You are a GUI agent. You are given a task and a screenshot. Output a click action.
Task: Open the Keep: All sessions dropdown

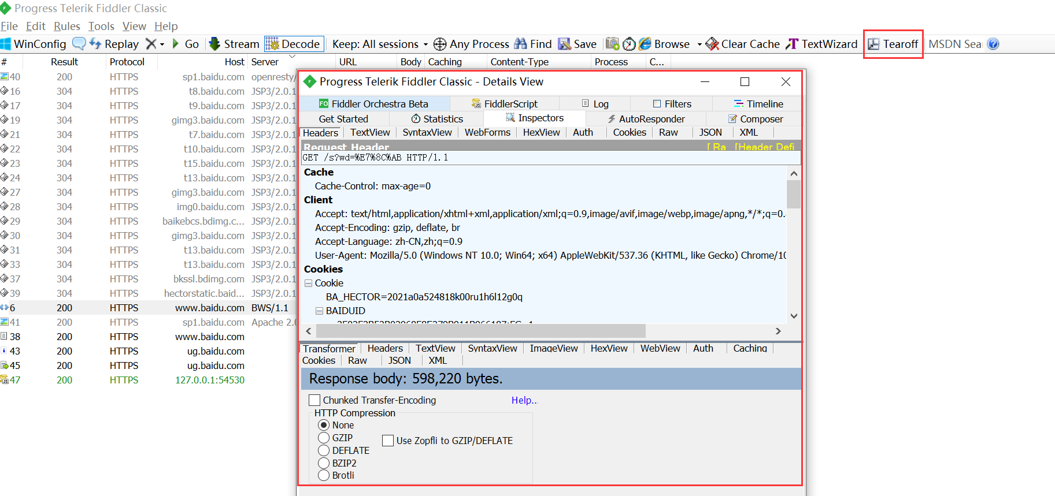pos(380,44)
